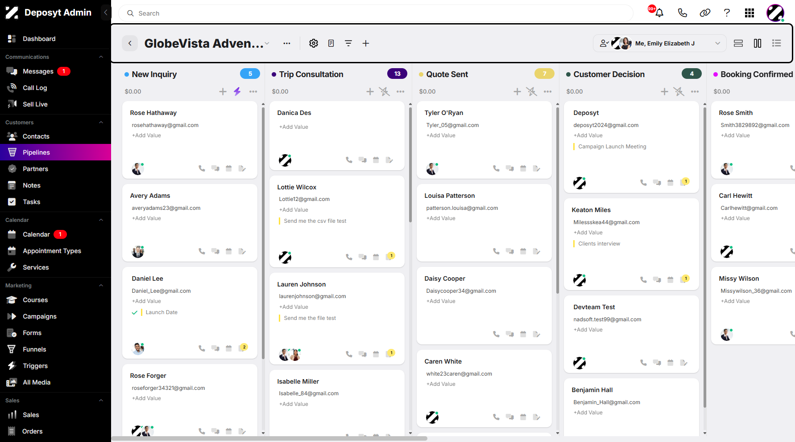Image resolution: width=795 pixels, height=442 pixels.
Task: Add a new item with the header plus icon
Action: coord(366,43)
